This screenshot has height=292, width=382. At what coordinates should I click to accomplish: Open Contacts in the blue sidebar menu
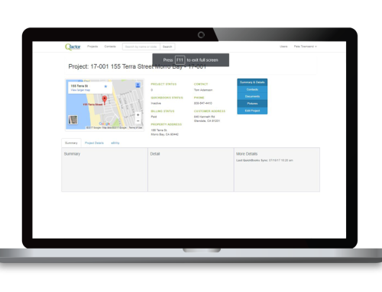[x=252, y=89]
